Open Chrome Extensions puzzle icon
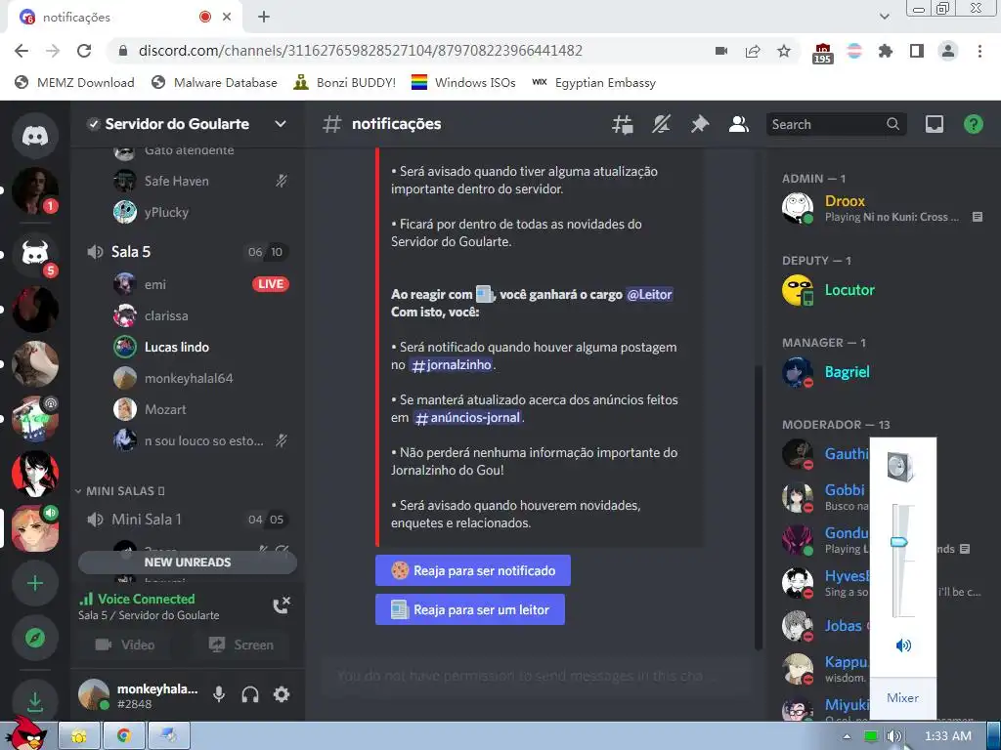Image resolution: width=1001 pixels, height=750 pixels. point(886,51)
